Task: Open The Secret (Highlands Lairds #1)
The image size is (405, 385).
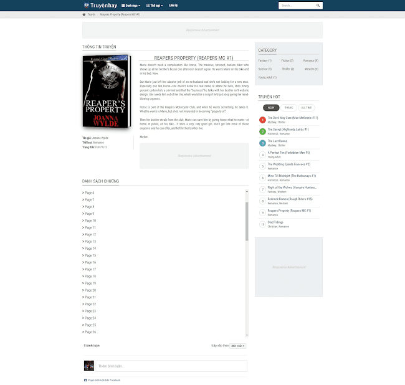Action: click(x=288, y=130)
